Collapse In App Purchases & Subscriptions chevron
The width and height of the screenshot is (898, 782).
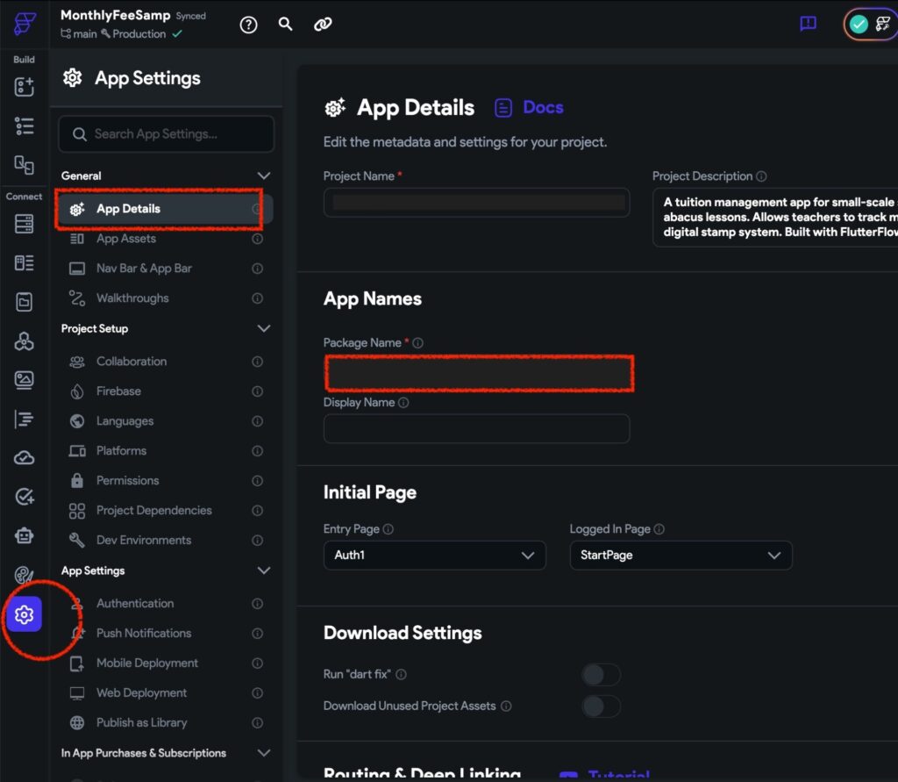pos(263,753)
